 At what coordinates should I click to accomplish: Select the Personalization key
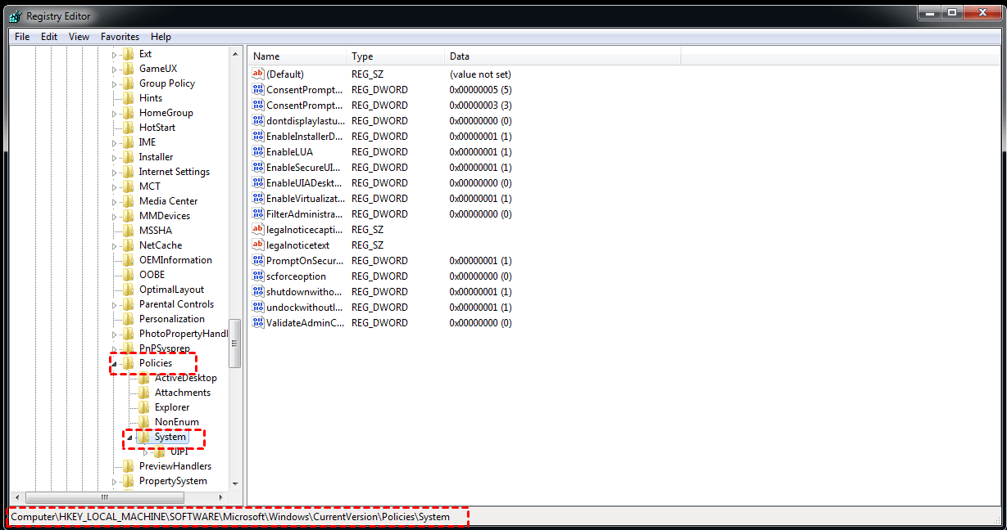(x=172, y=319)
